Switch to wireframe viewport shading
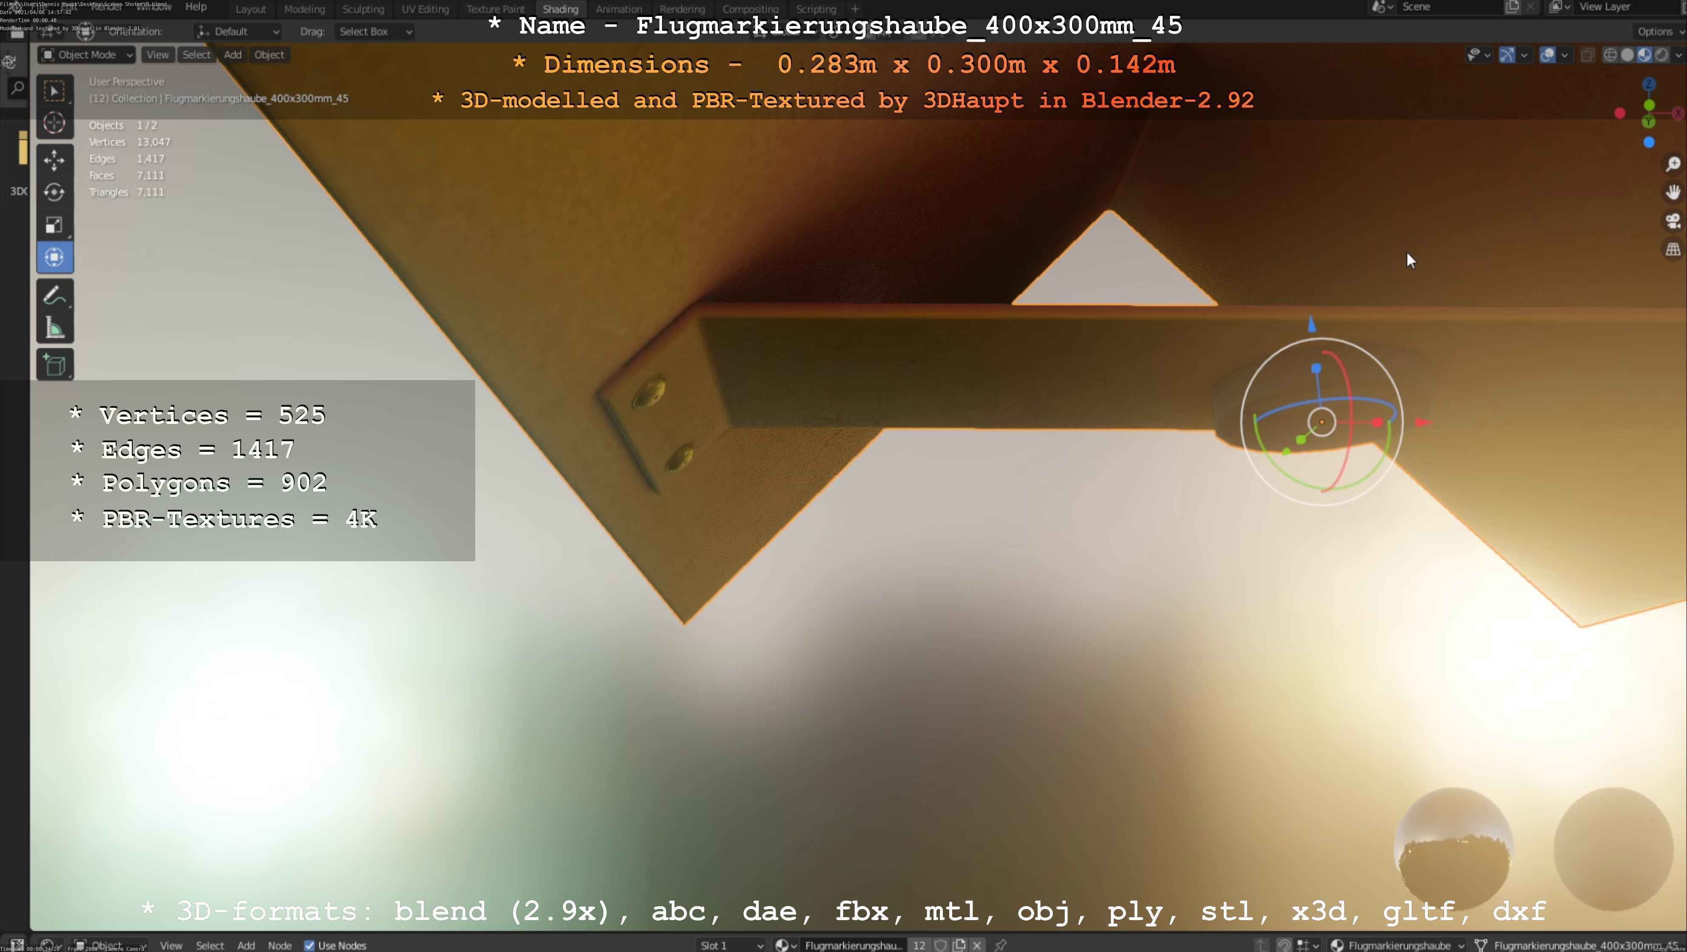Image resolution: width=1687 pixels, height=952 pixels. point(1610,55)
